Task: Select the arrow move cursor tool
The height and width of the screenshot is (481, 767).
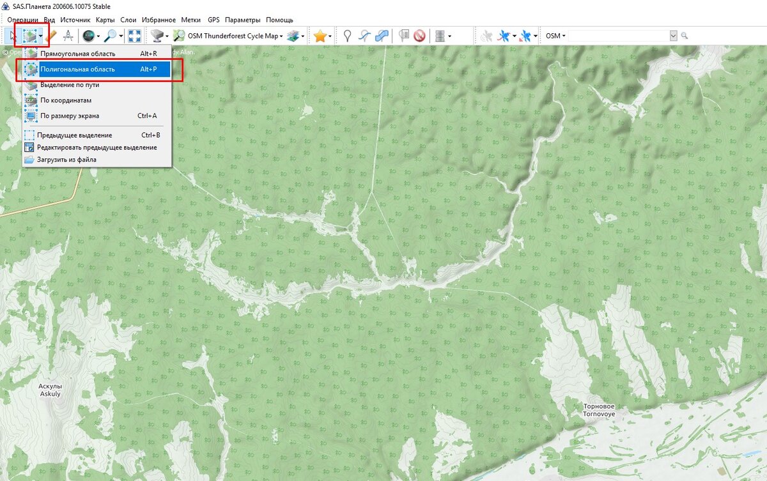Action: (13, 36)
